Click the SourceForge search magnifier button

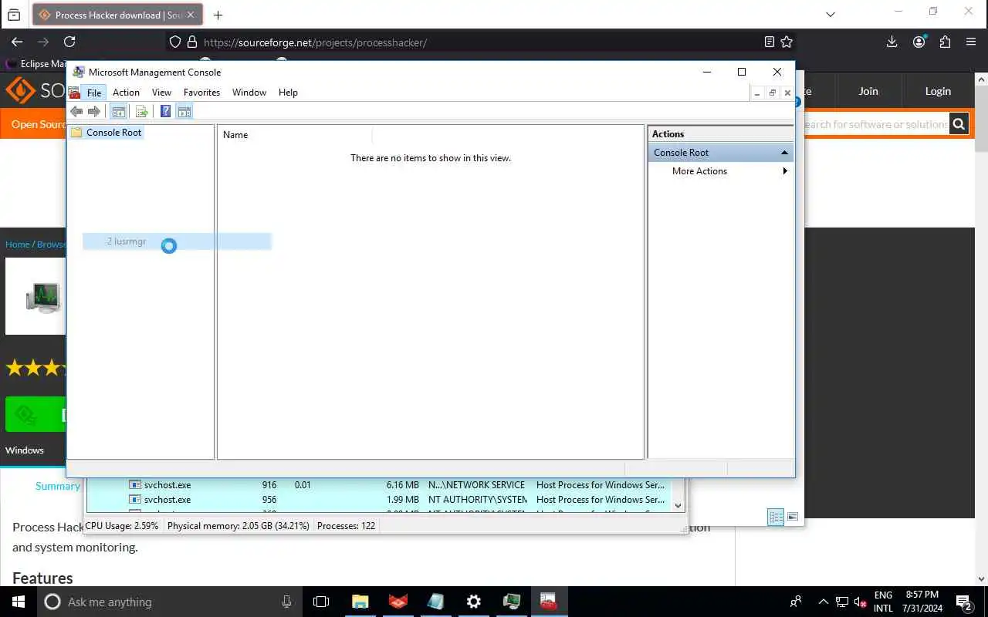click(x=959, y=123)
